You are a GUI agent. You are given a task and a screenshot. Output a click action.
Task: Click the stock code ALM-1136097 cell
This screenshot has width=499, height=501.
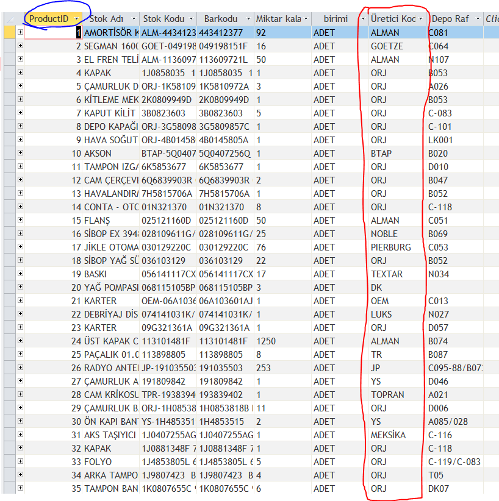168,60
